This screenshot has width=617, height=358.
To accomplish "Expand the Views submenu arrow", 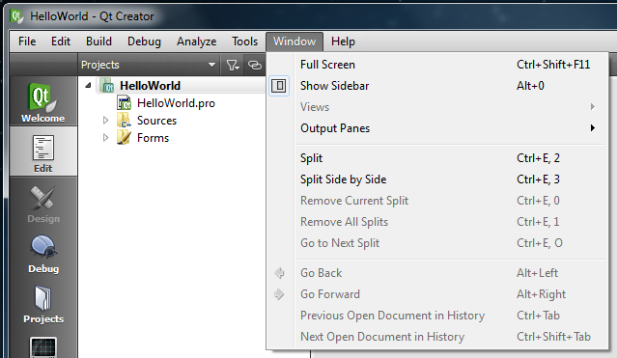I will (593, 107).
